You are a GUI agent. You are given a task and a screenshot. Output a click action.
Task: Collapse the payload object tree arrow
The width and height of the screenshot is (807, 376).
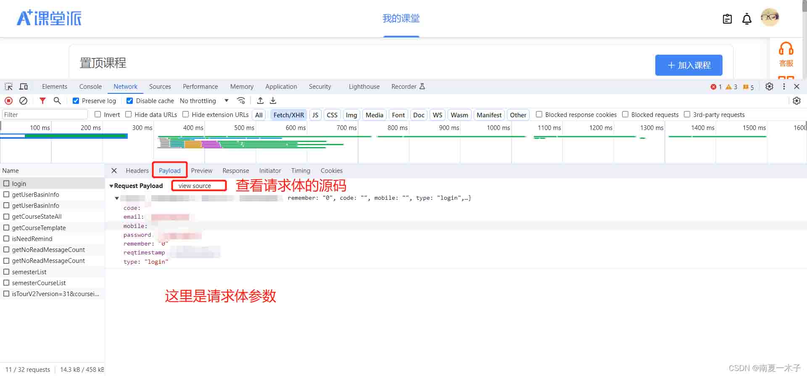(117, 198)
